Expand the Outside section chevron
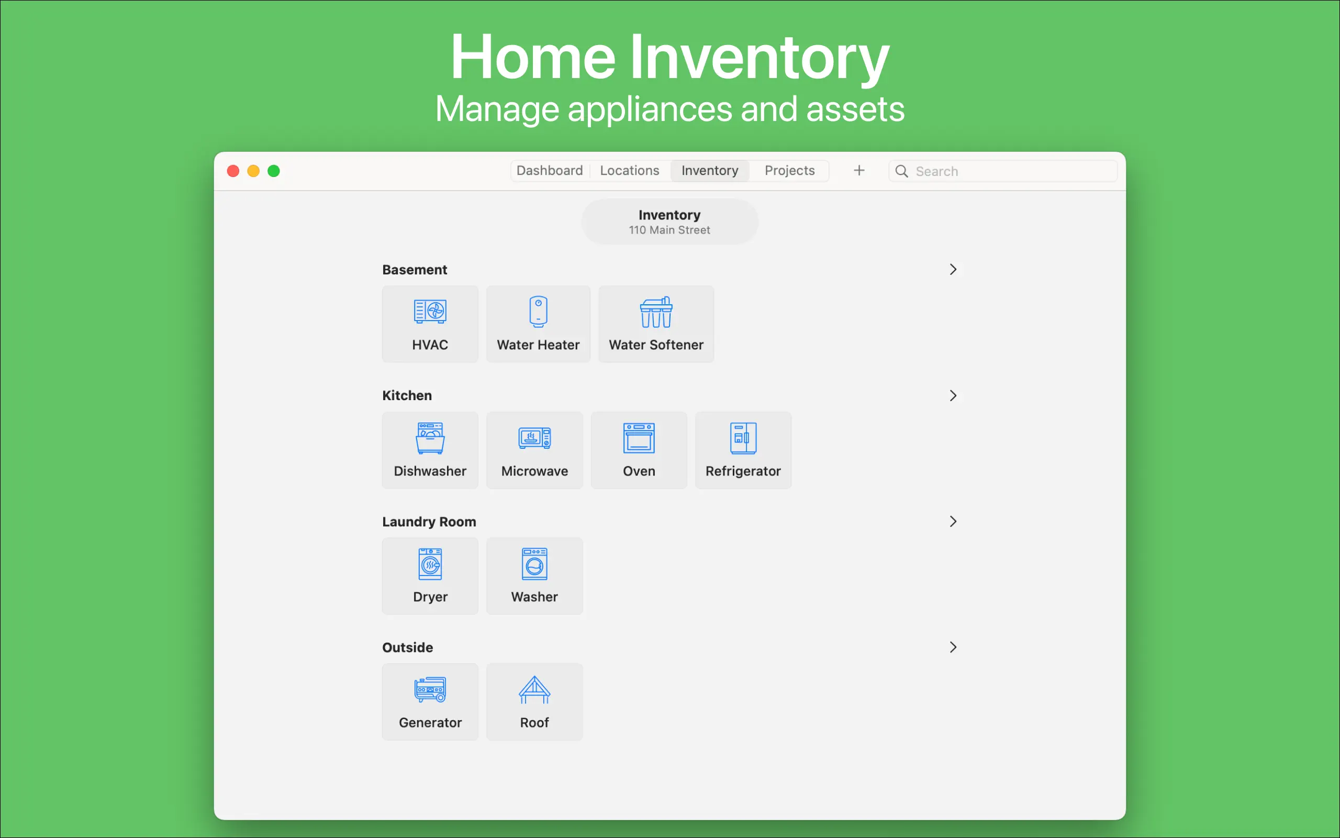 [x=953, y=647]
